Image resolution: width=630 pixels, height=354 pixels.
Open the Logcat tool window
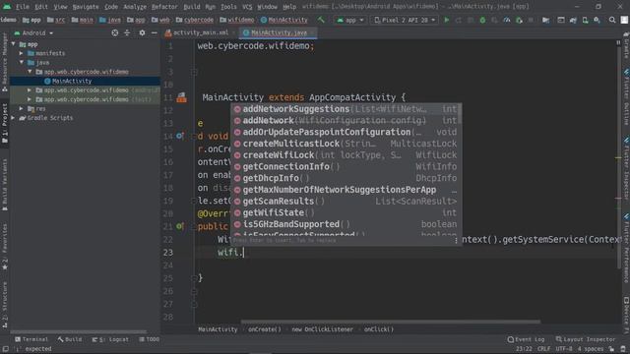pyautogui.click(x=110, y=339)
